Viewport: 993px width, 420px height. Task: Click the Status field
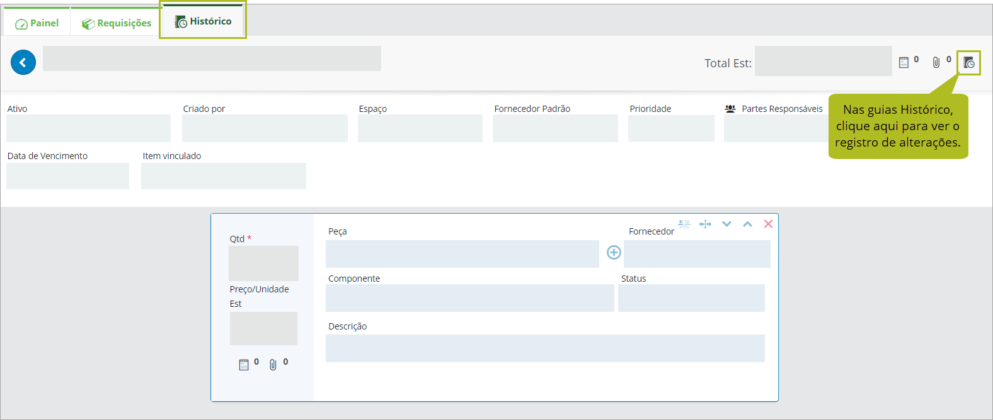click(691, 298)
